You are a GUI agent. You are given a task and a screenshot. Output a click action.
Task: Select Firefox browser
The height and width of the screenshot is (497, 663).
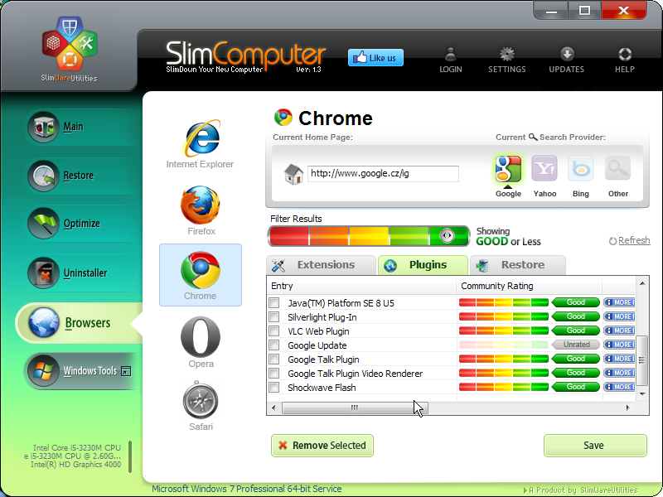(x=201, y=210)
